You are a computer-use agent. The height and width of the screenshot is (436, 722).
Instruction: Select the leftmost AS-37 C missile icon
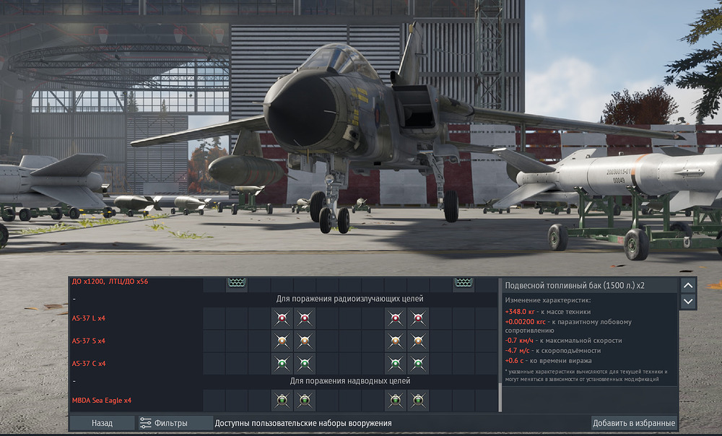pos(282,363)
